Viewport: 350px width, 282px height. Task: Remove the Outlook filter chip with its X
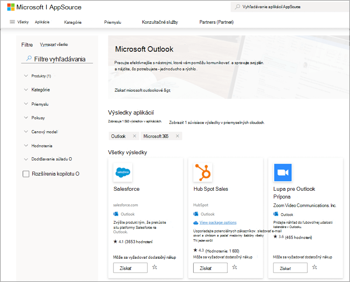click(x=135, y=136)
